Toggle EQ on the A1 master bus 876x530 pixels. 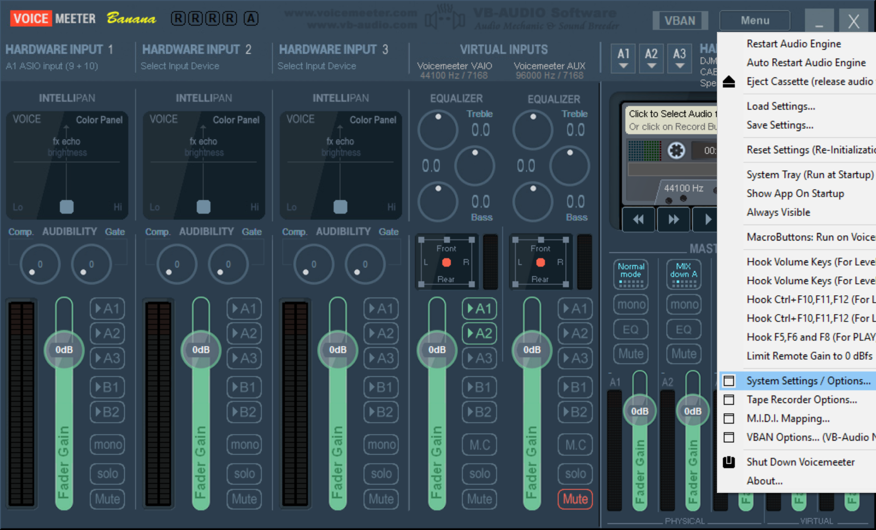631,329
